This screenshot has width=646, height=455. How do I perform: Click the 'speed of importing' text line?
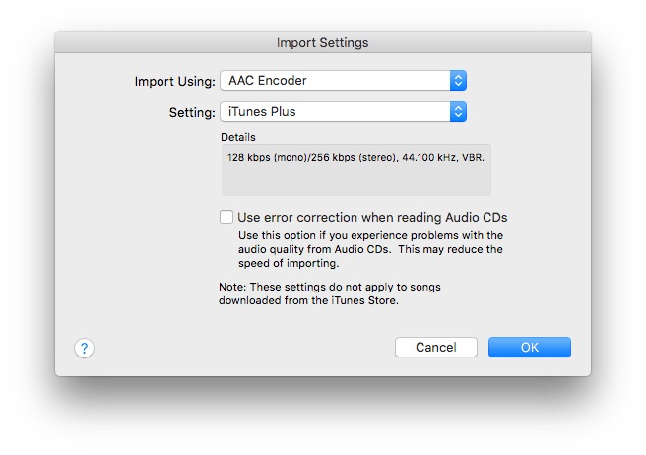pyautogui.click(x=289, y=263)
